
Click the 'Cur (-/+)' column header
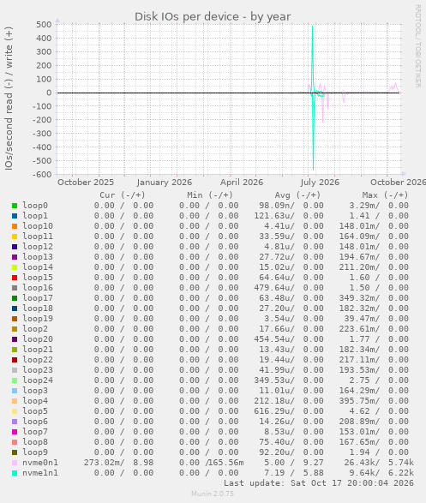[123, 195]
